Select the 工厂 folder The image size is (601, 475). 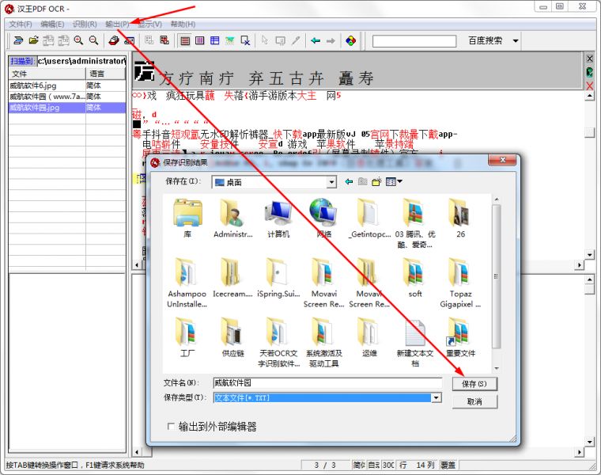click(187, 337)
